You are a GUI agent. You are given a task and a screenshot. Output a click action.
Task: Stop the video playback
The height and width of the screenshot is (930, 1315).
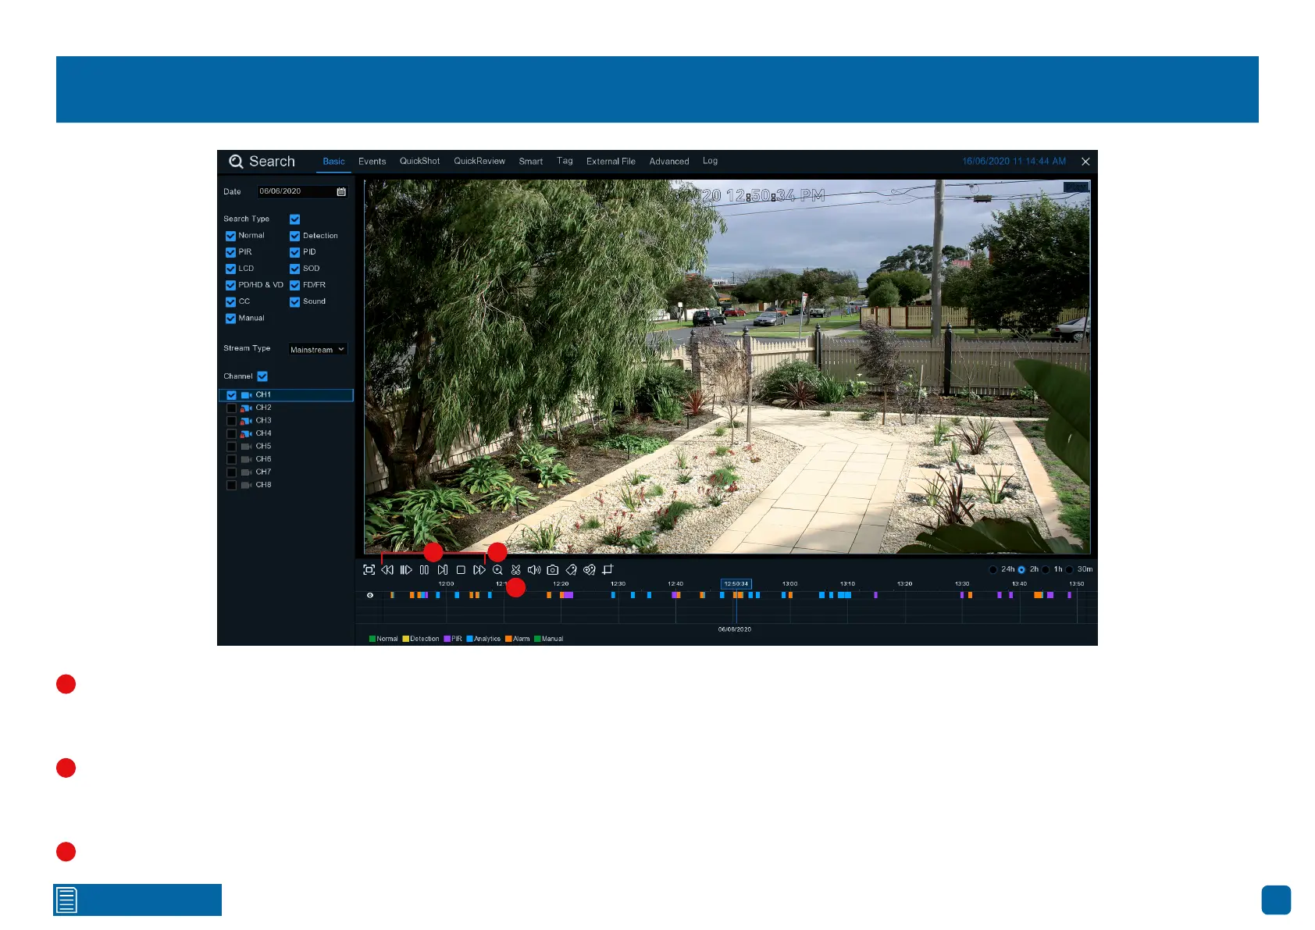461,570
